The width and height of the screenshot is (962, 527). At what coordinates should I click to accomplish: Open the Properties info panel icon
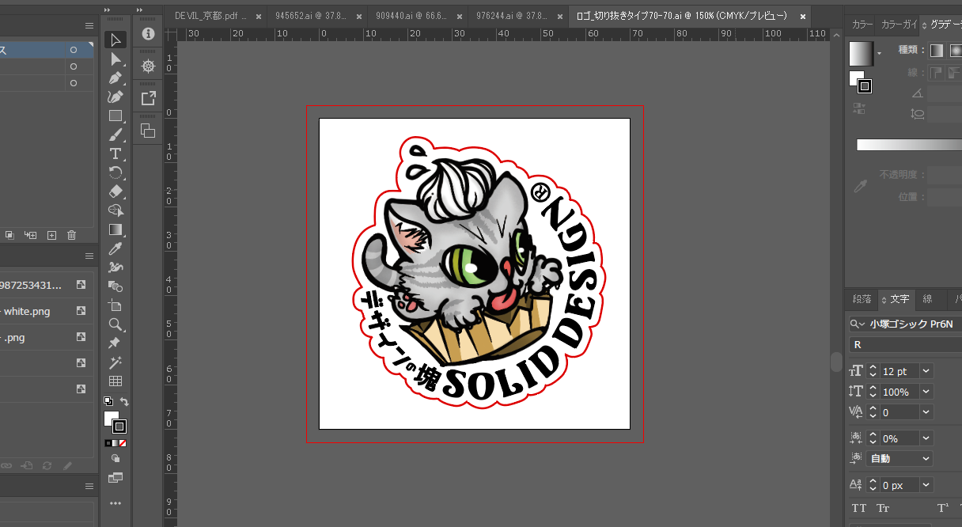click(x=148, y=34)
